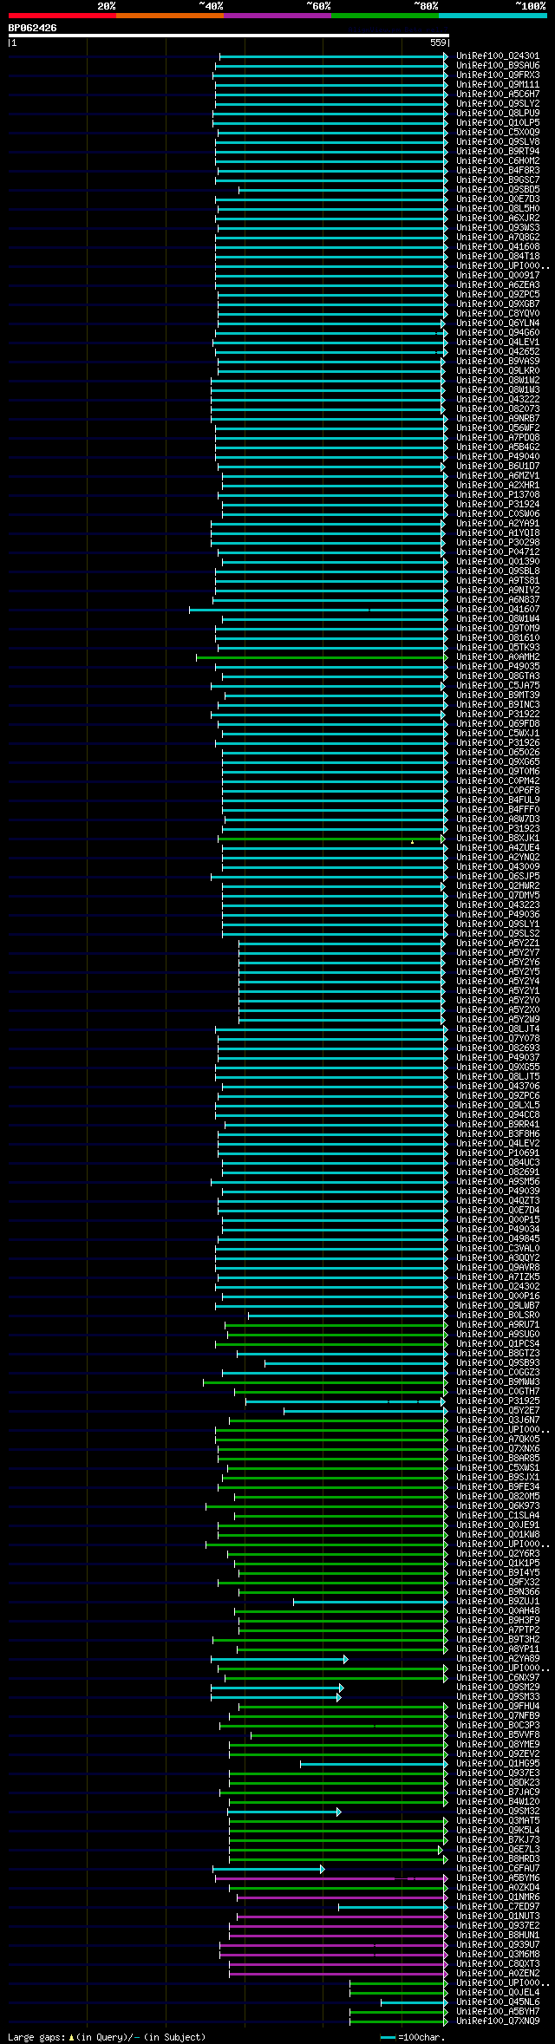Viewport: 555px width, 2044px height.
Task: Select hit label UniRef100_Q9SBD5
Action: tap(498, 190)
